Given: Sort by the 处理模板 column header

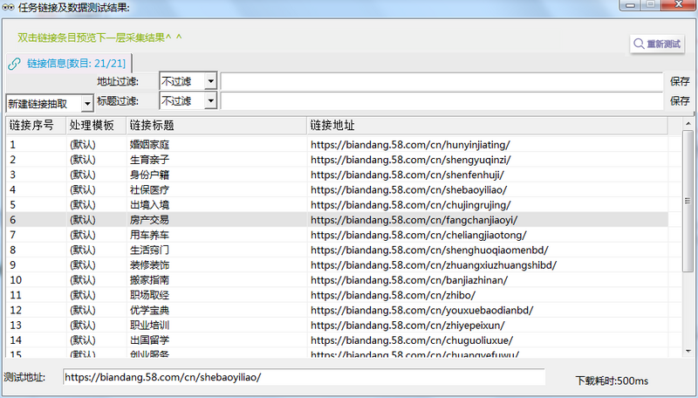Looking at the screenshot, I should click(96, 126).
